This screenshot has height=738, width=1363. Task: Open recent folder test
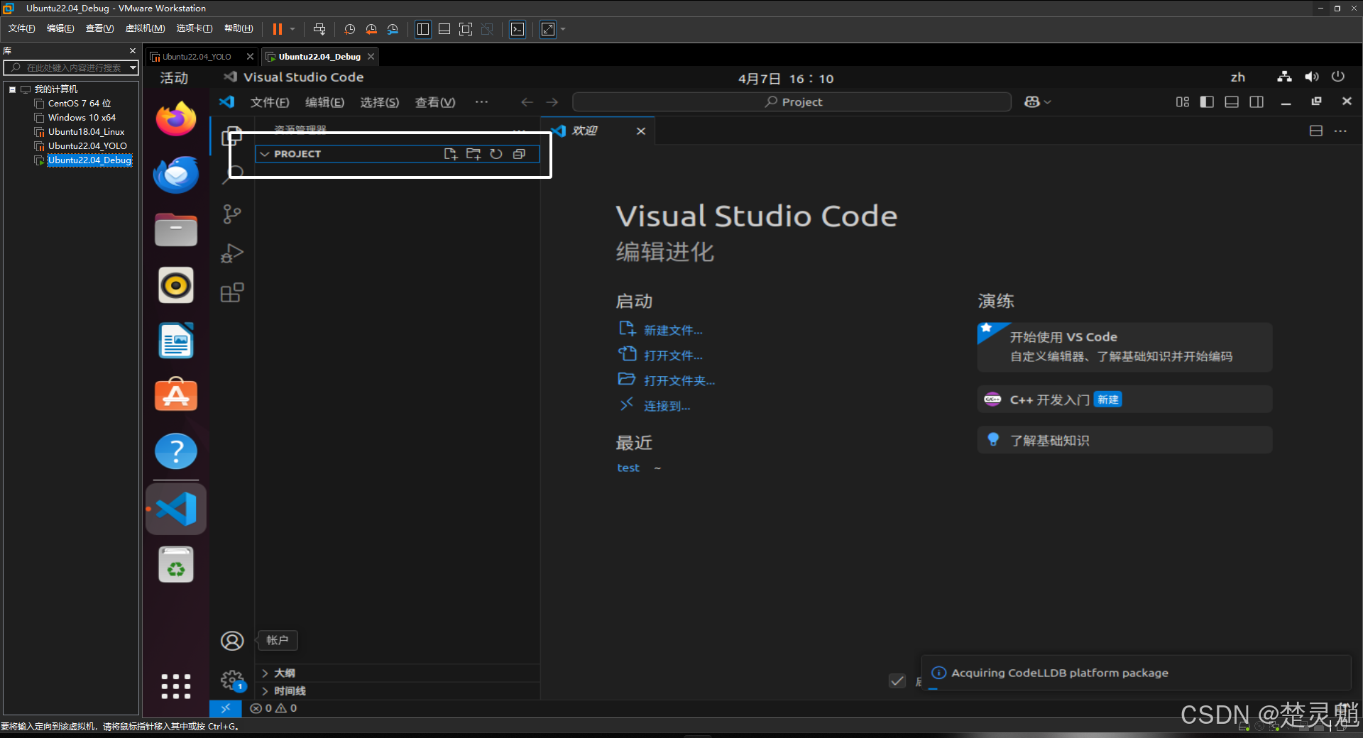tap(628, 468)
